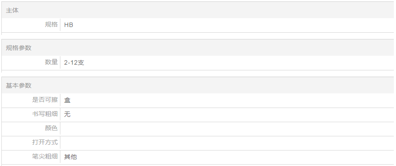Click the 基本参数 section header
Image resolution: width=396 pixels, height=166 pixels.
tap(19, 85)
